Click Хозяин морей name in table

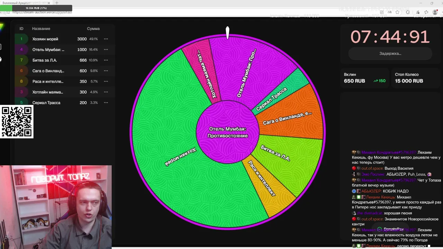click(x=45, y=39)
